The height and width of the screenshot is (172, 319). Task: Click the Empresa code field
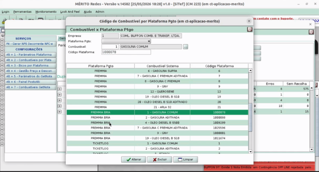[x=110, y=36]
